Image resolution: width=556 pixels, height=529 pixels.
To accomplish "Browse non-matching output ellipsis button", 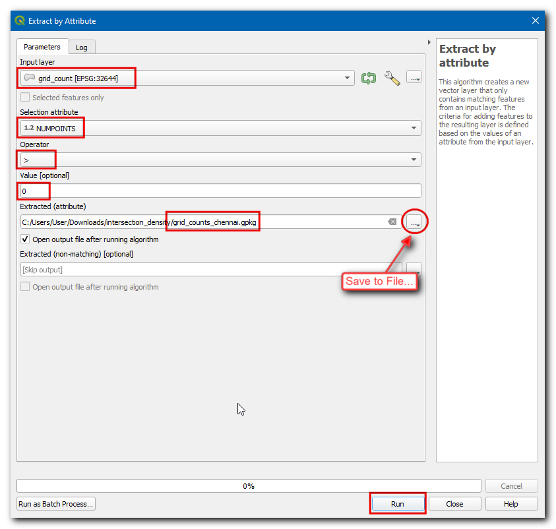I will tap(414, 269).
